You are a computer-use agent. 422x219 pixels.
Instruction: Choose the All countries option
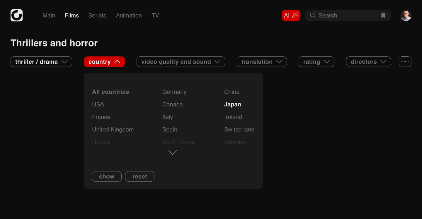(110, 92)
